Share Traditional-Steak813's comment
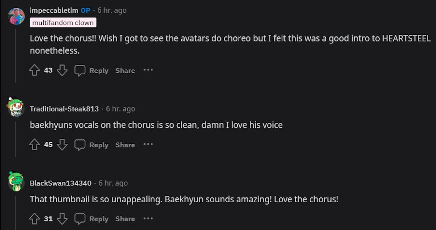The width and height of the screenshot is (436, 230). click(x=125, y=145)
